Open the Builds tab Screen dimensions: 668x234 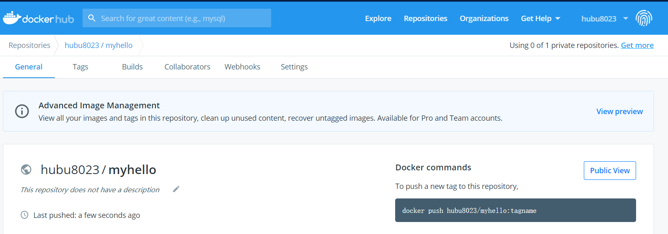pyautogui.click(x=132, y=67)
